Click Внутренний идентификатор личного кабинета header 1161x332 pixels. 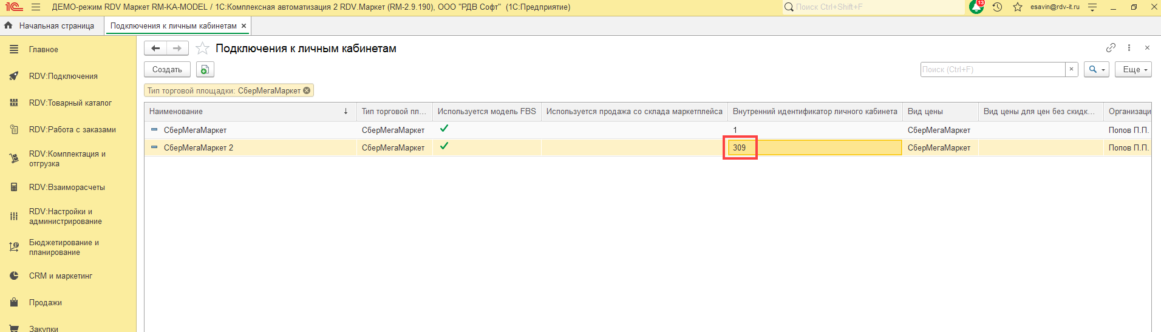[815, 112]
